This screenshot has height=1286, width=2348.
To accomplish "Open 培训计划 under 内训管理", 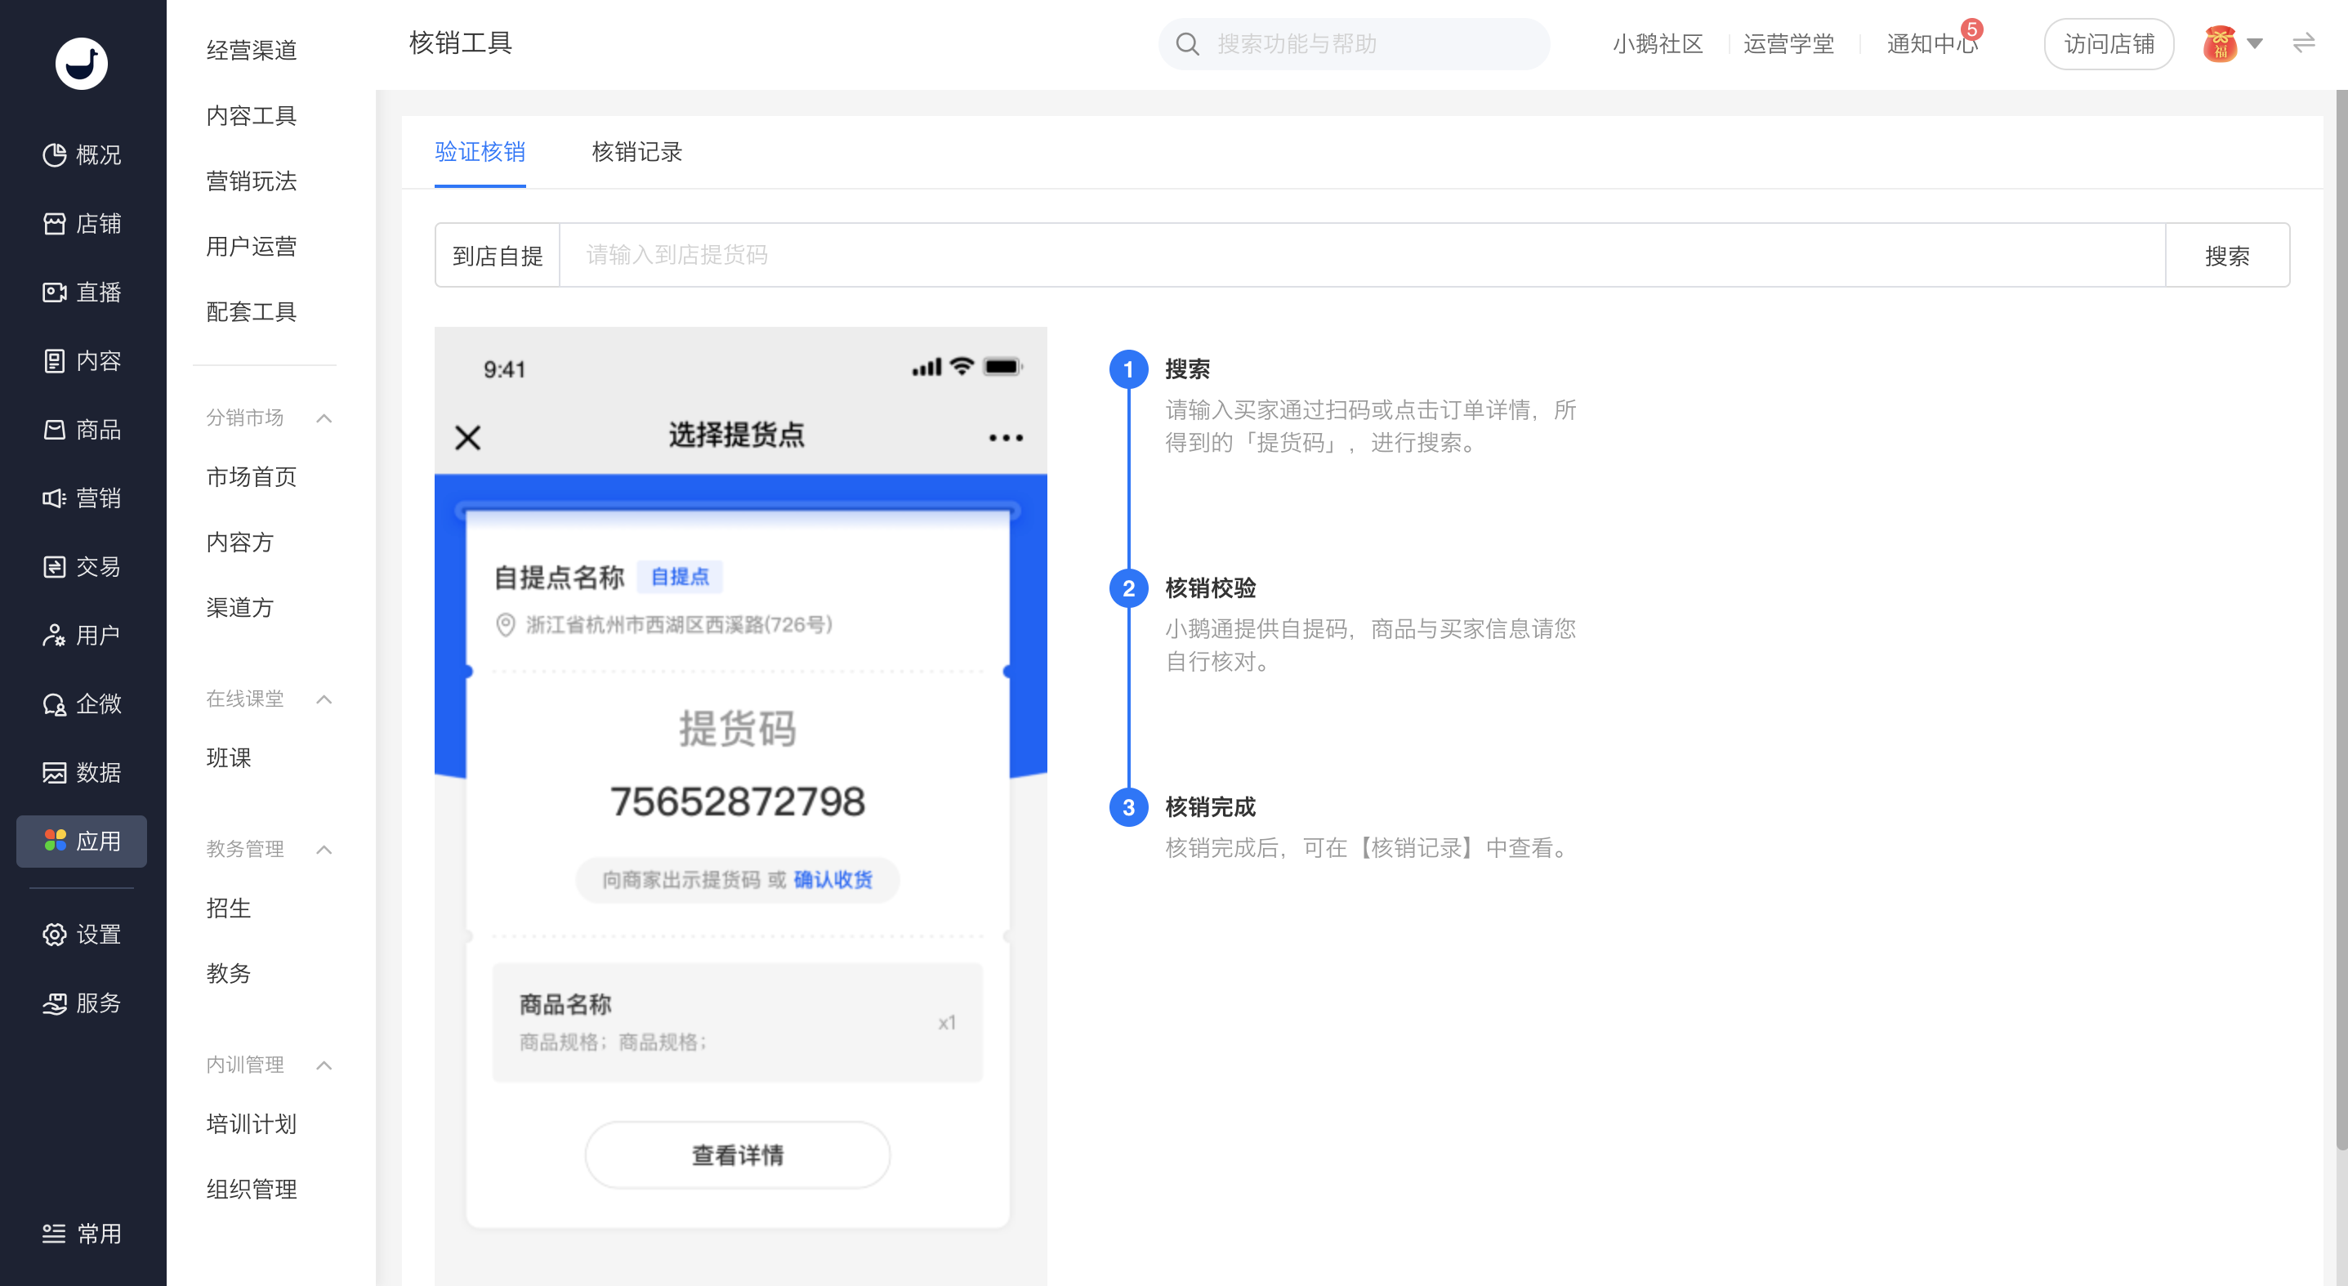I will pos(252,1125).
